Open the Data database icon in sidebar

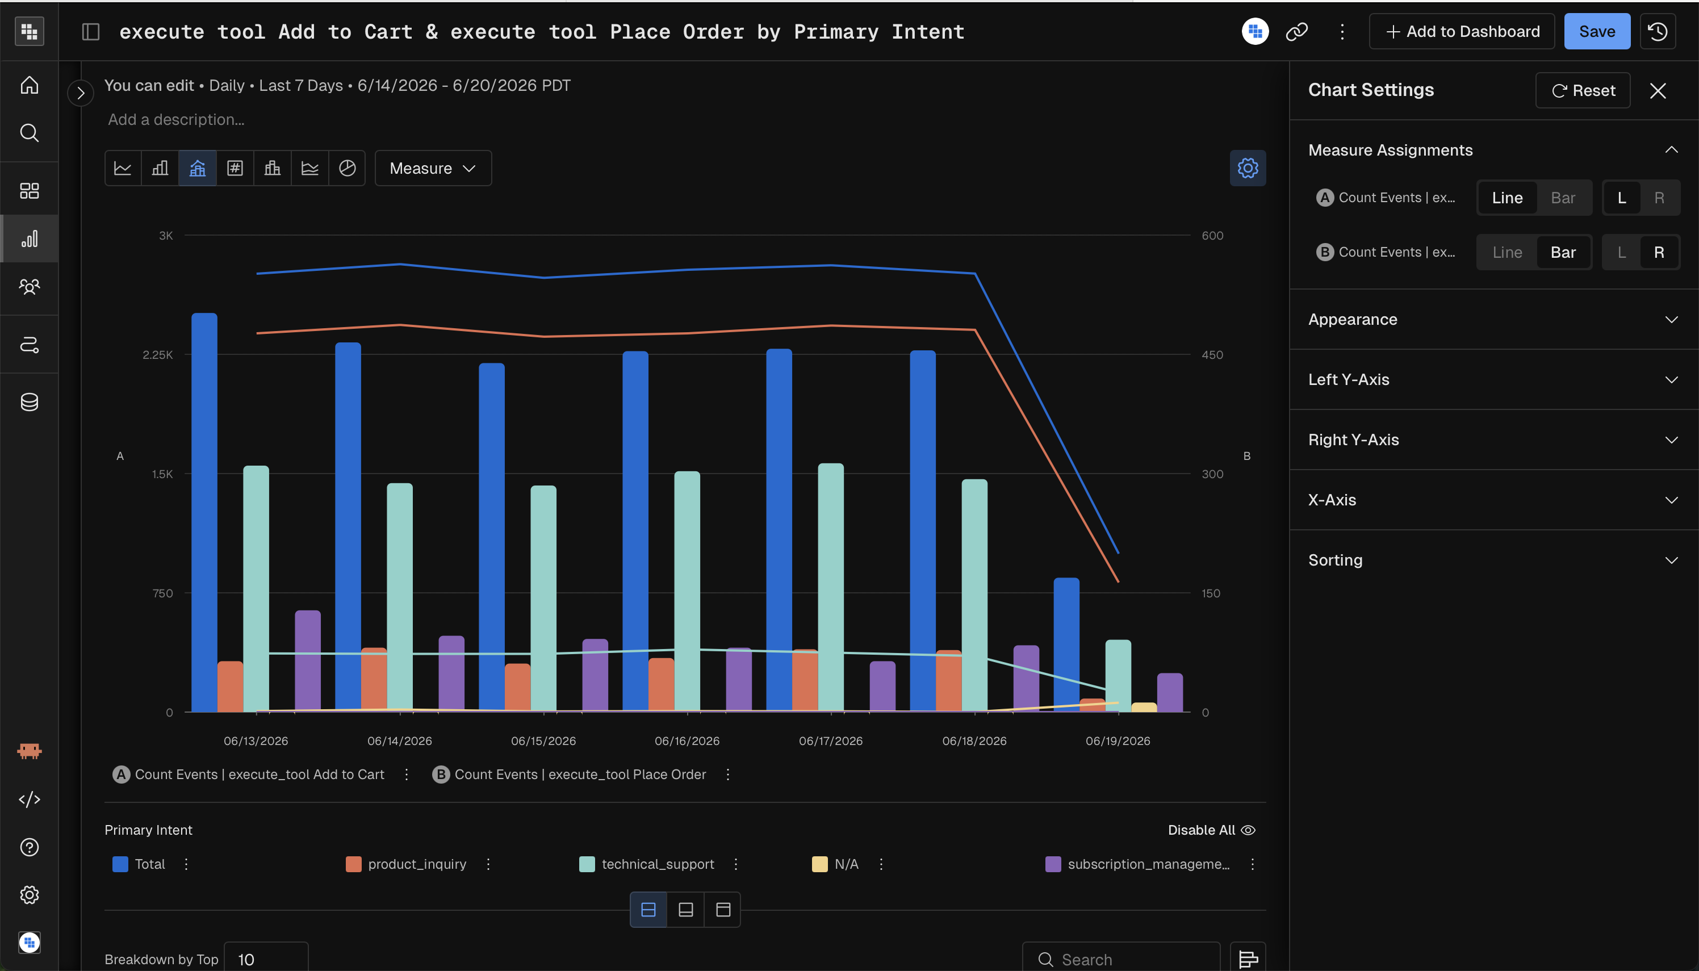click(30, 402)
